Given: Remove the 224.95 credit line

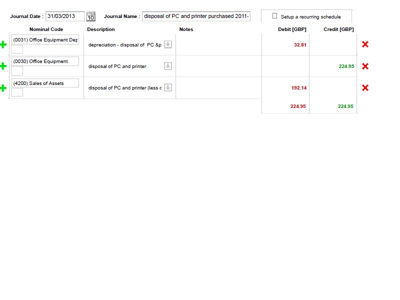Looking at the screenshot, I should point(365,65).
